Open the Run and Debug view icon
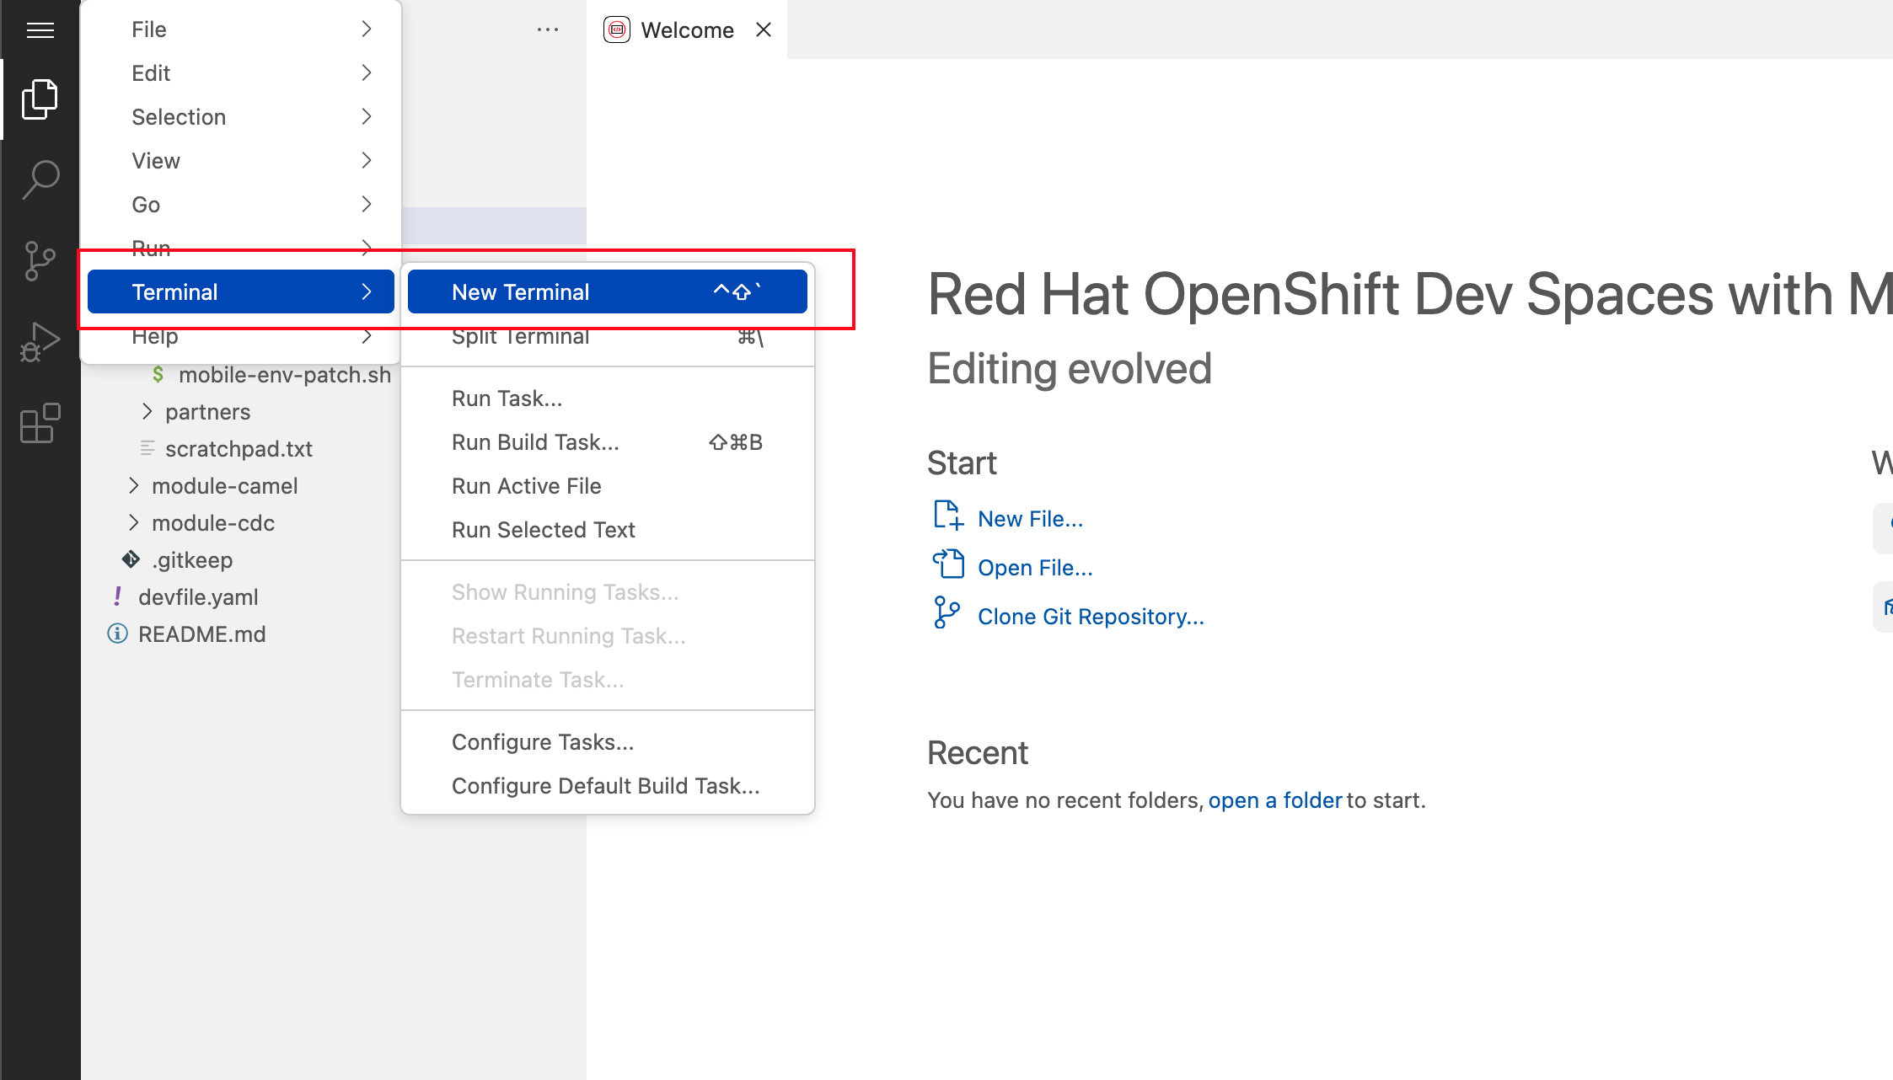 pyautogui.click(x=40, y=341)
